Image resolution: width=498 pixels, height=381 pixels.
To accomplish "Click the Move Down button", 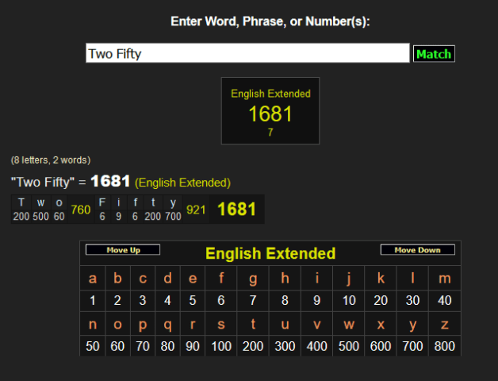I will click(x=417, y=250).
